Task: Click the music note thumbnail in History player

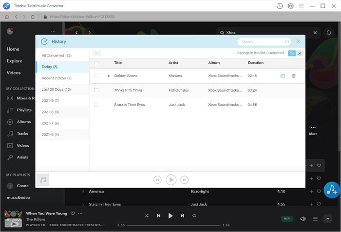Action: click(43, 180)
